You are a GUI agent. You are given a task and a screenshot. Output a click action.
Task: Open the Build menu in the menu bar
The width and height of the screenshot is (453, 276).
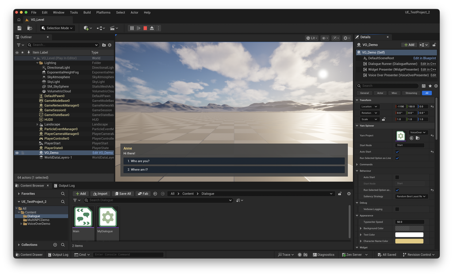click(87, 12)
